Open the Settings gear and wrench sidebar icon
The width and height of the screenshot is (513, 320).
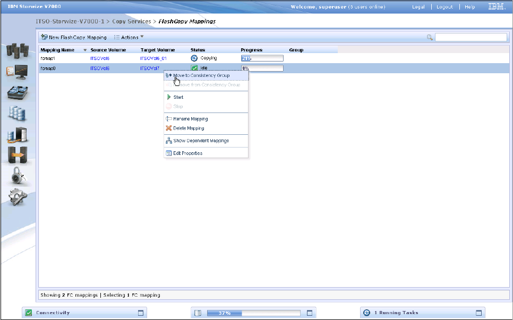tap(18, 197)
